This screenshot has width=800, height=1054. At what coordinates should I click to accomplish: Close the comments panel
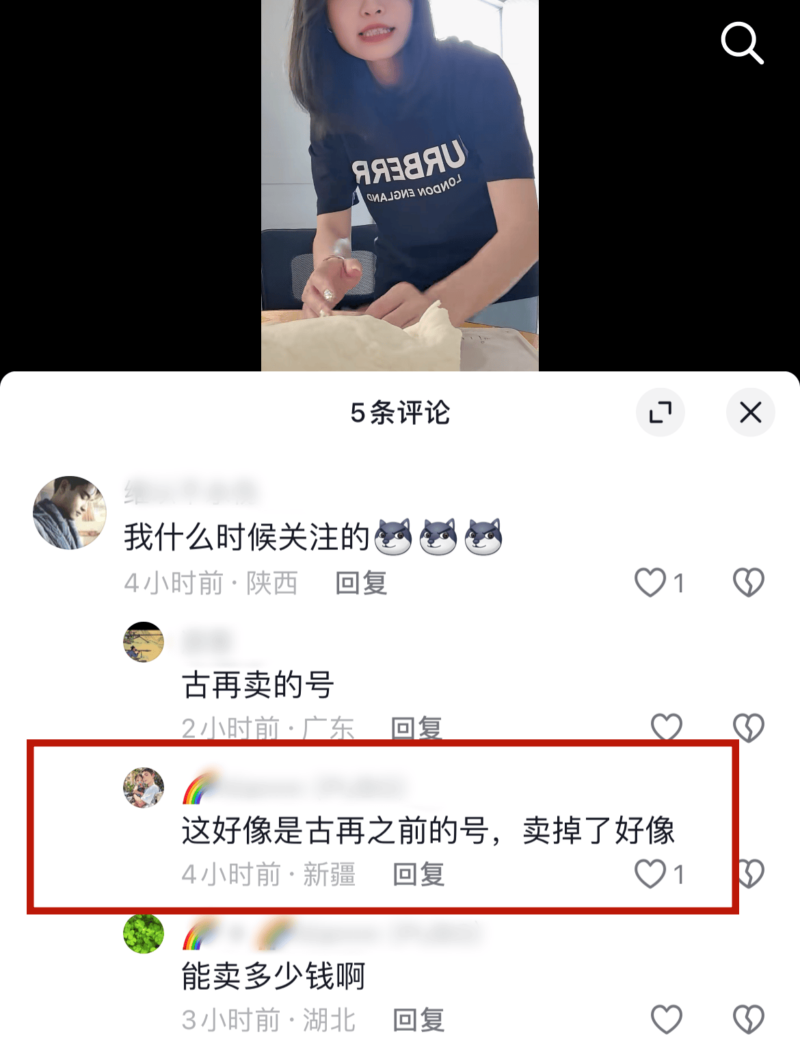751,412
